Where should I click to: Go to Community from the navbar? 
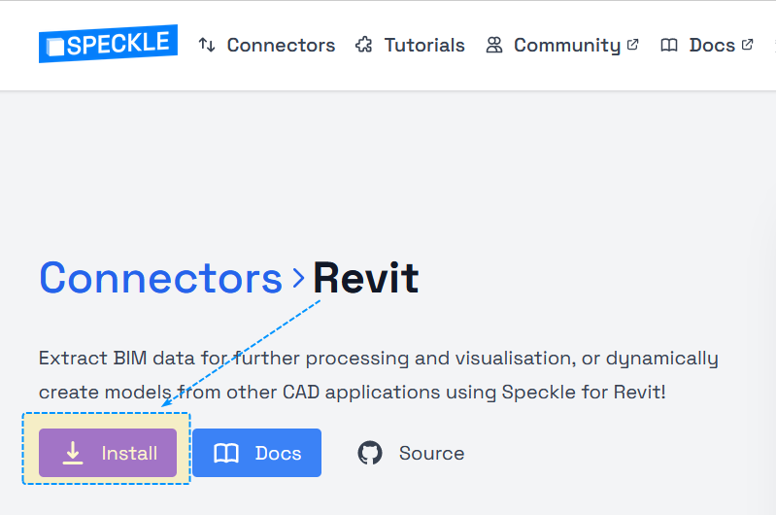point(566,45)
